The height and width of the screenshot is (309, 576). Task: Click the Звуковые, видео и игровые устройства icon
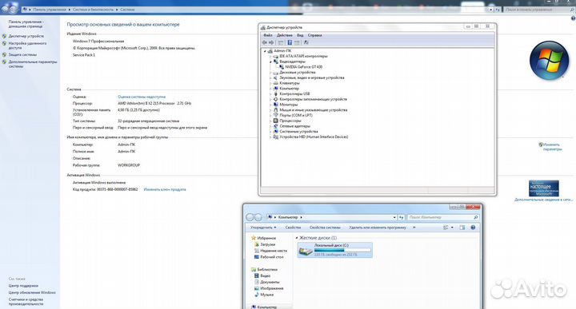coord(275,77)
